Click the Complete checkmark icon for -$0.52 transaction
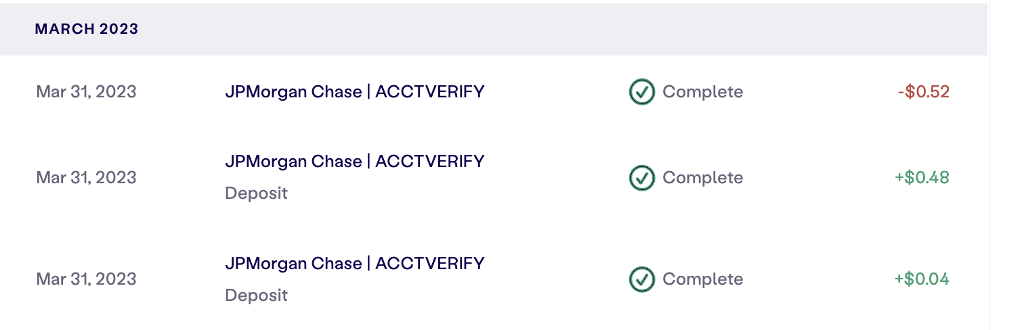Viewport: 1024px width, 330px height. (x=641, y=92)
